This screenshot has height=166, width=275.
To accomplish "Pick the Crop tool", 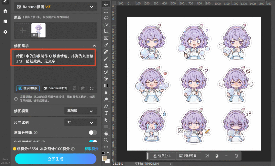I will point(106,31).
